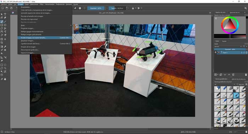Add a new layer with plus button
The width and height of the screenshot is (248, 134).
(215, 75)
